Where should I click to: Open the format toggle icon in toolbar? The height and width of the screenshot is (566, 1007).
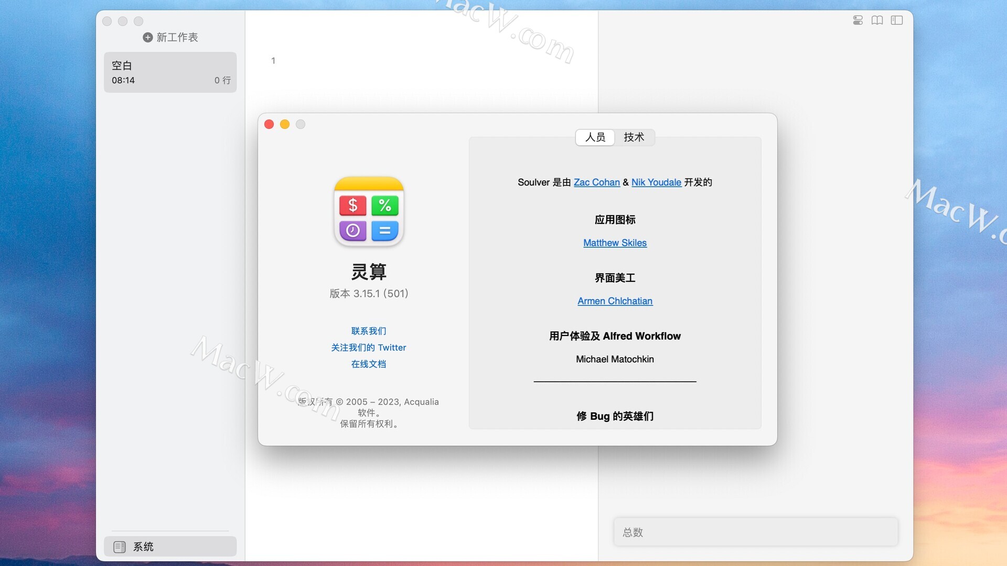click(x=858, y=20)
